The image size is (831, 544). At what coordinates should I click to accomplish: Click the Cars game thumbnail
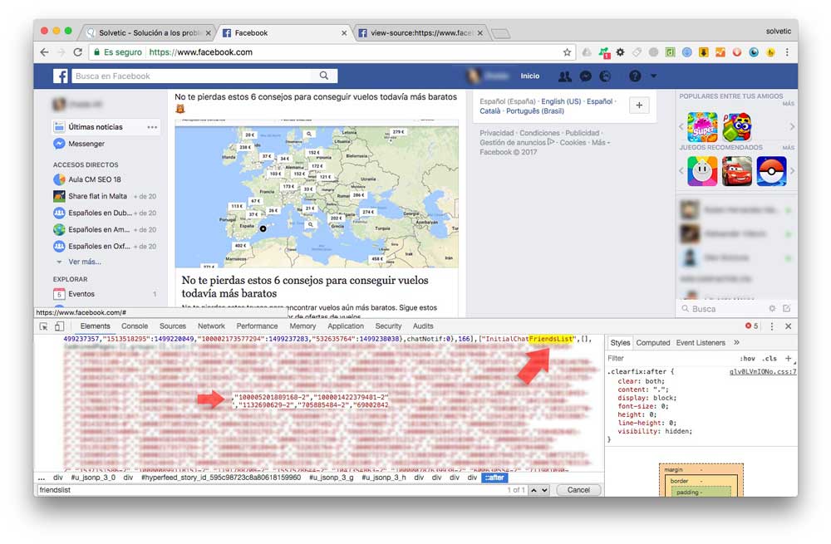tap(736, 170)
